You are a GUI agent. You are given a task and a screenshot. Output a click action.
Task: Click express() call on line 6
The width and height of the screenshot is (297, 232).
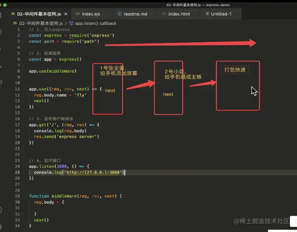[x=70, y=59]
